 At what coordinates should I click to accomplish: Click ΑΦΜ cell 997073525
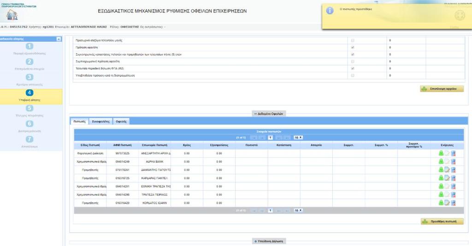pyautogui.click(x=123, y=153)
